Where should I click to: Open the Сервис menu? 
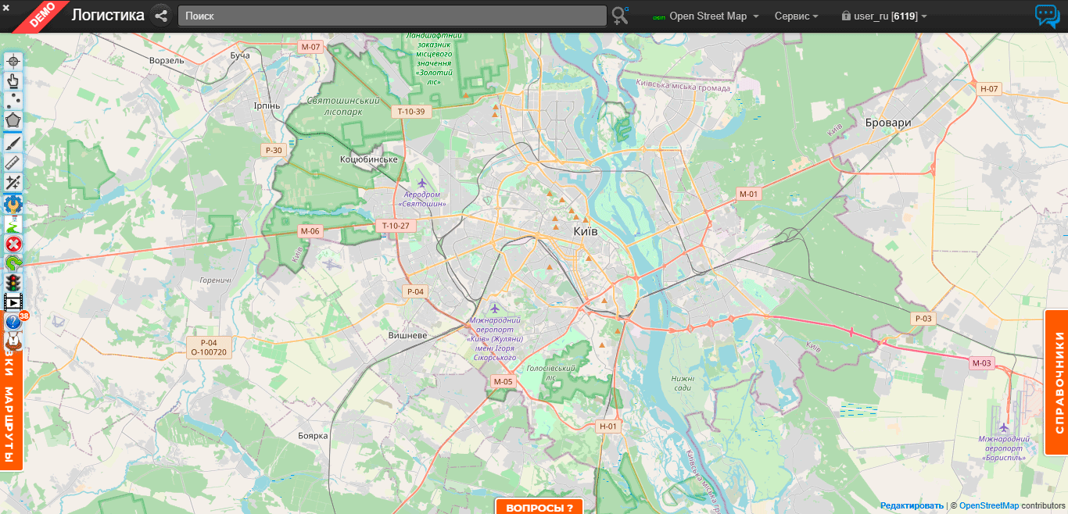796,16
